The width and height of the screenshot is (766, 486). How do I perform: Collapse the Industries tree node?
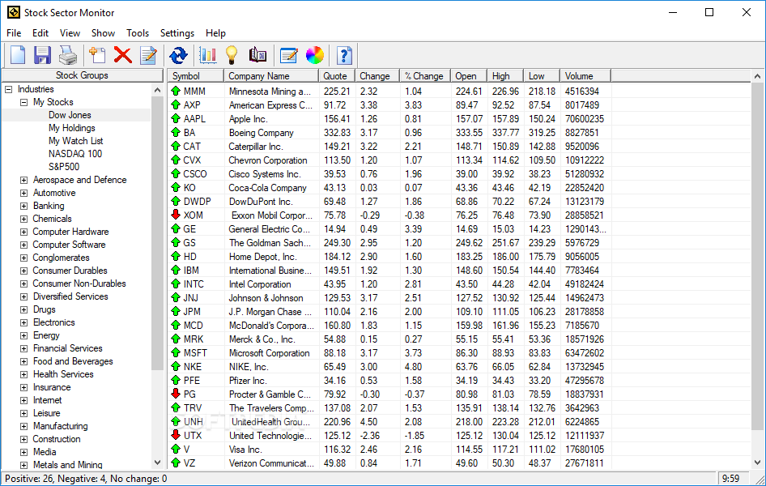click(x=8, y=89)
